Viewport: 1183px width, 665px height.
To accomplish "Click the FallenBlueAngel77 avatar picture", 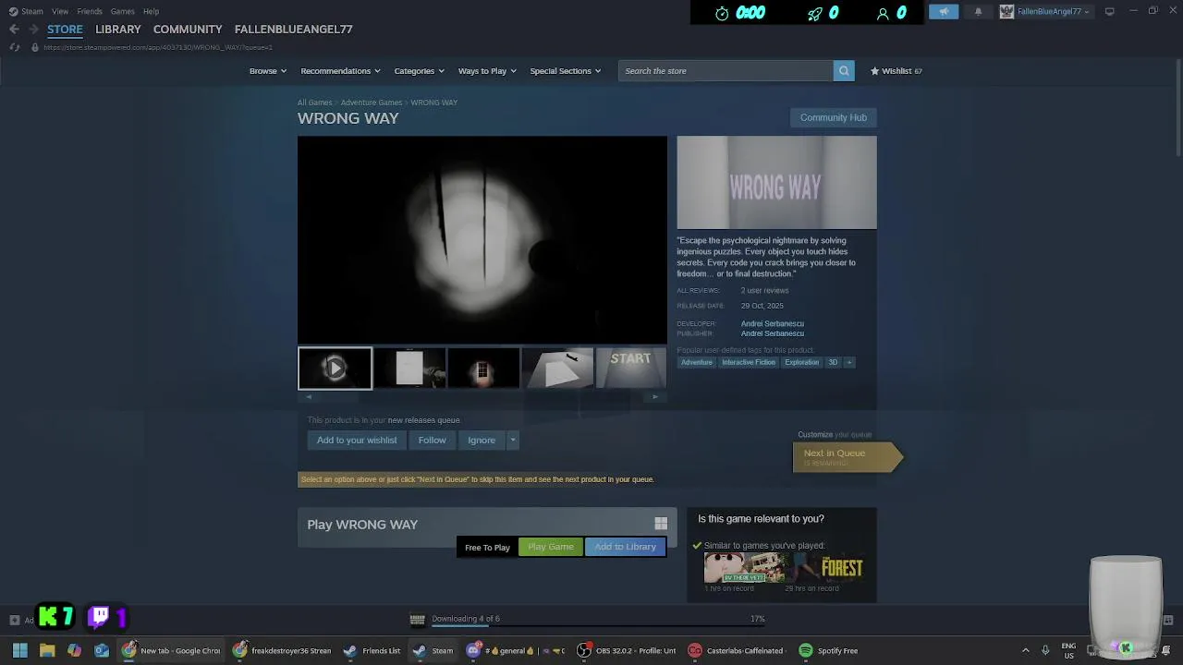I will click(x=1006, y=12).
